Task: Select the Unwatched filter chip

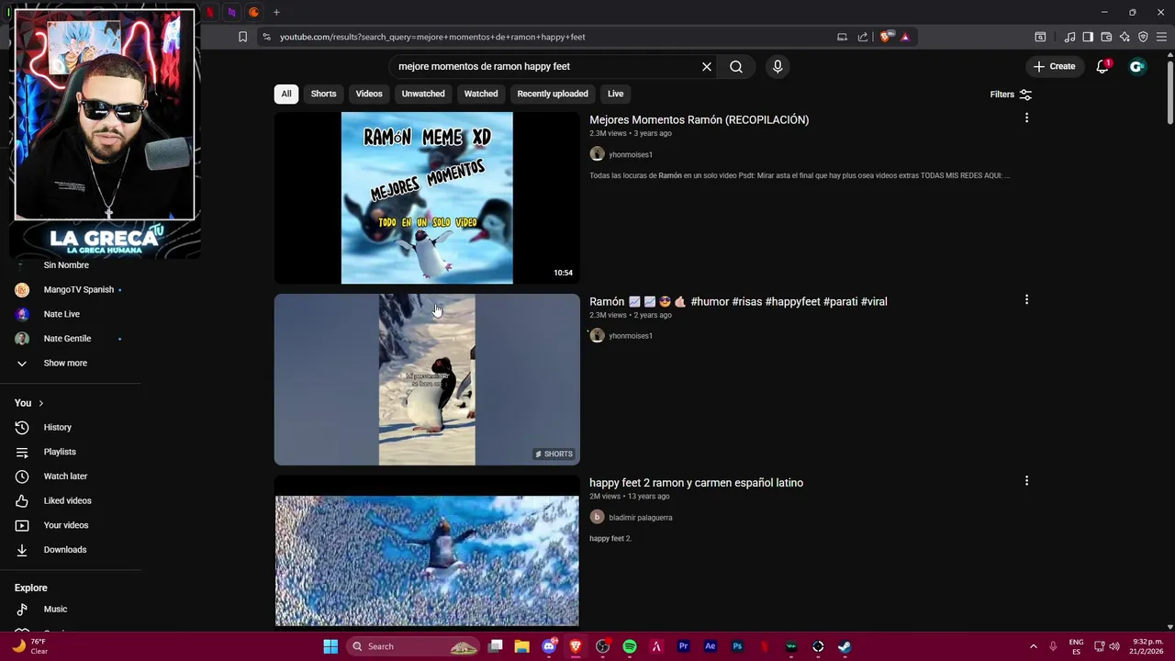Action: click(423, 94)
